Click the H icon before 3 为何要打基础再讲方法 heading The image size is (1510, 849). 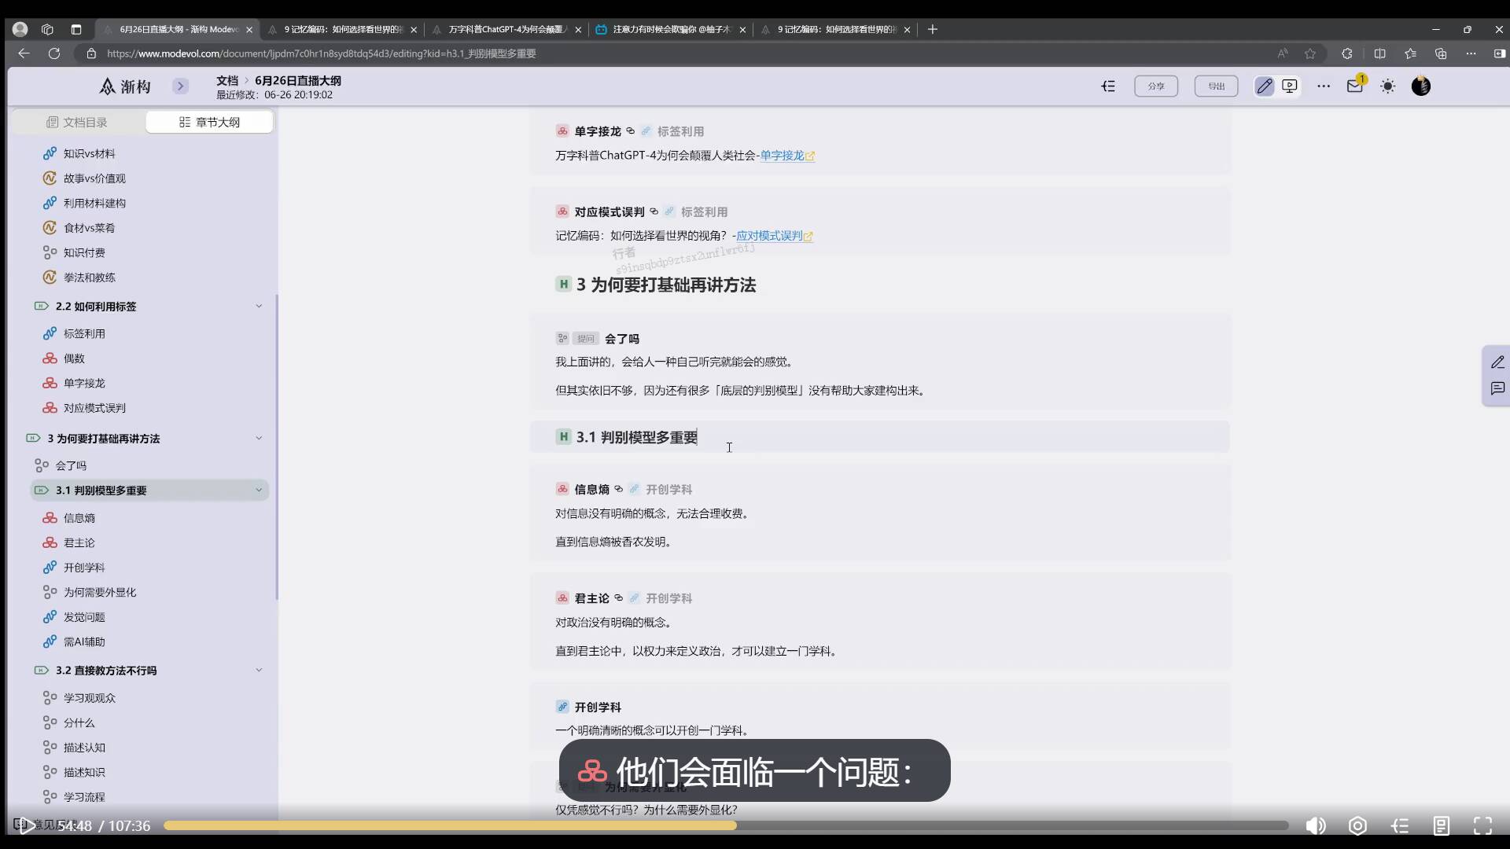pyautogui.click(x=563, y=285)
